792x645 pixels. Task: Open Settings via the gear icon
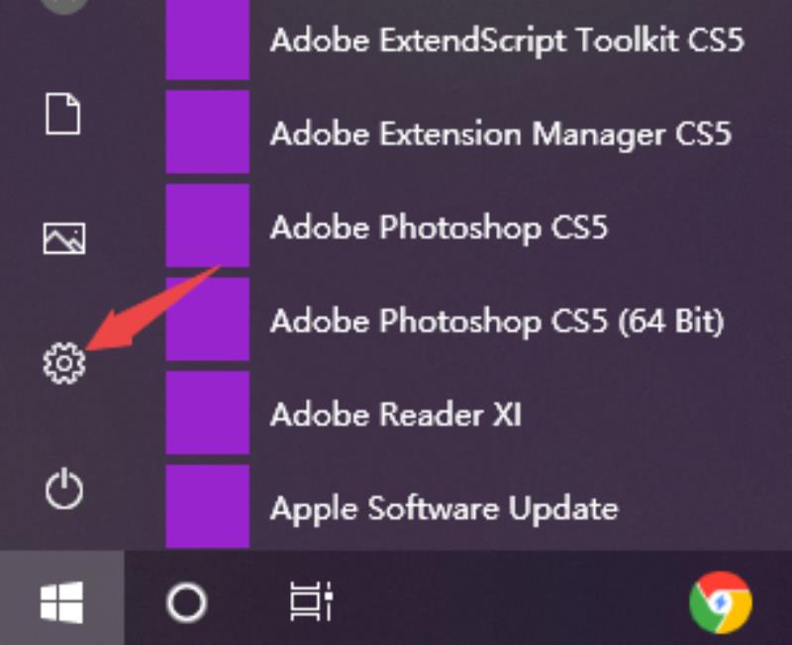pyautogui.click(x=64, y=363)
